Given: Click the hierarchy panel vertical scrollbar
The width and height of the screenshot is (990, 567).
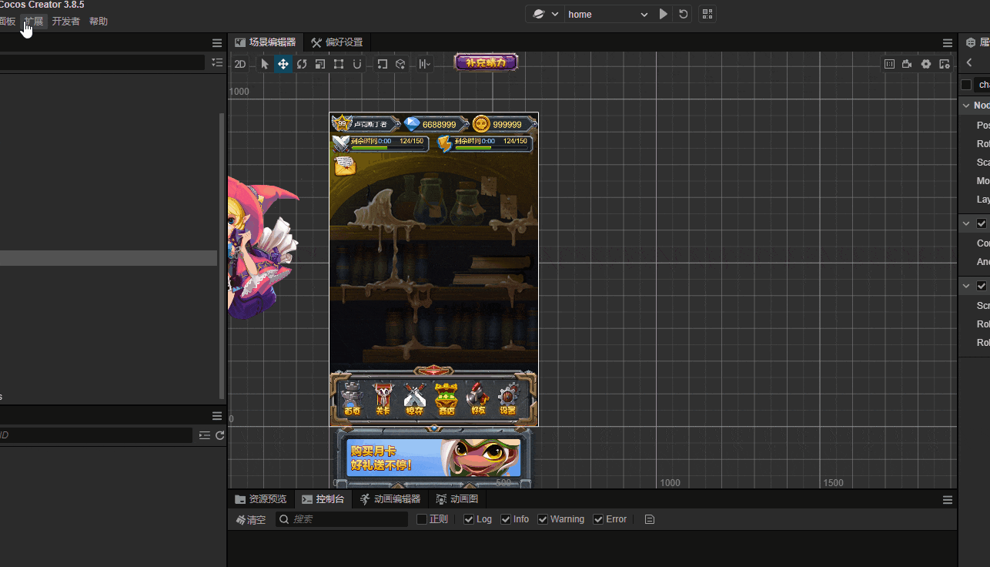Looking at the screenshot, I should pos(222,256).
